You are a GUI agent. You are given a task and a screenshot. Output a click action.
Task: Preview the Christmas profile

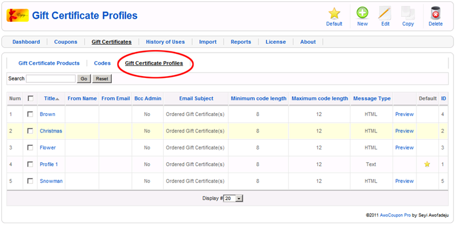click(x=404, y=131)
